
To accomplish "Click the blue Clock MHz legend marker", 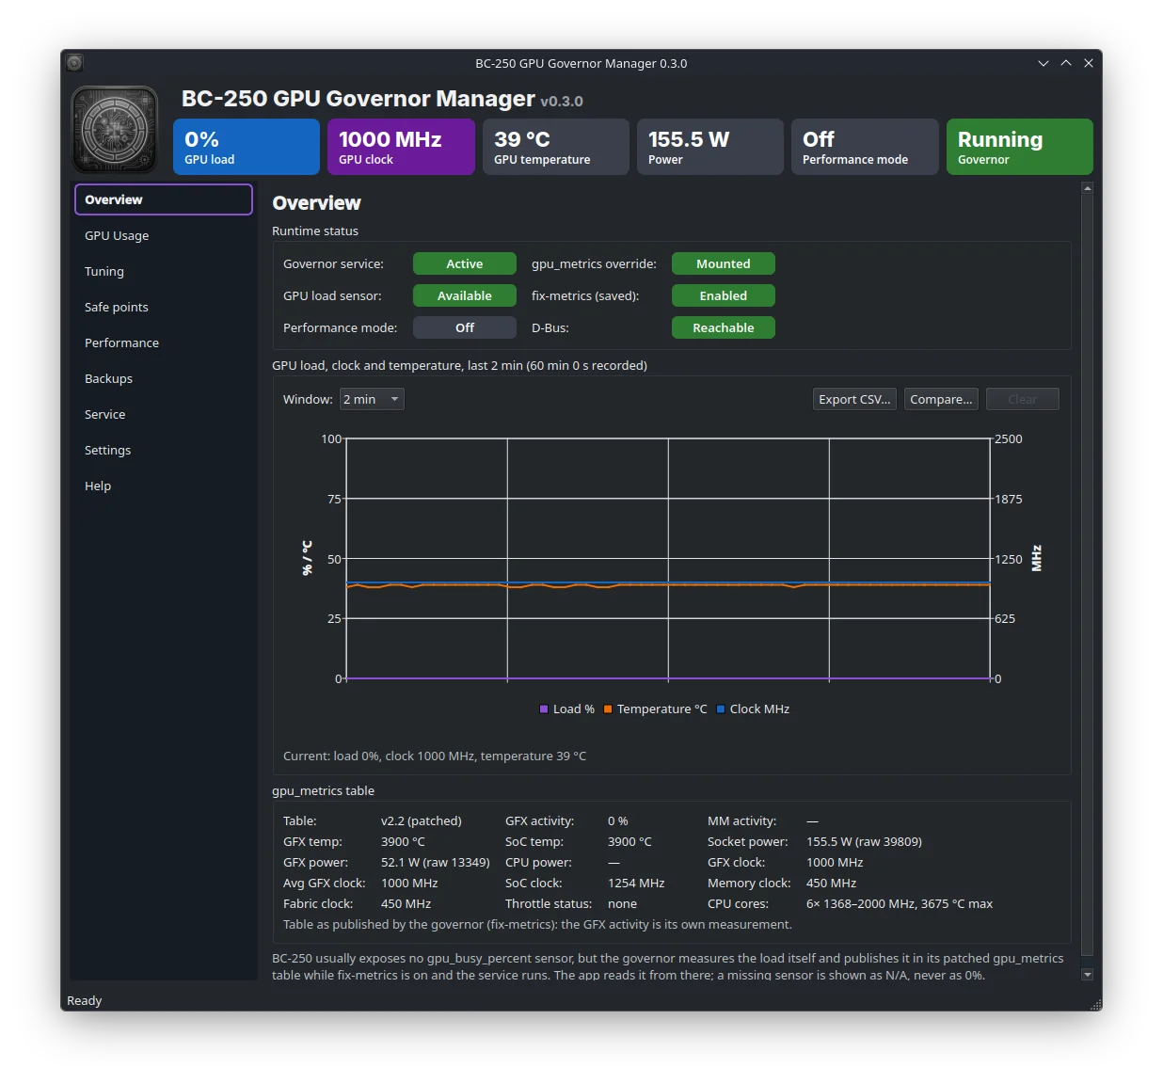I will (721, 709).
